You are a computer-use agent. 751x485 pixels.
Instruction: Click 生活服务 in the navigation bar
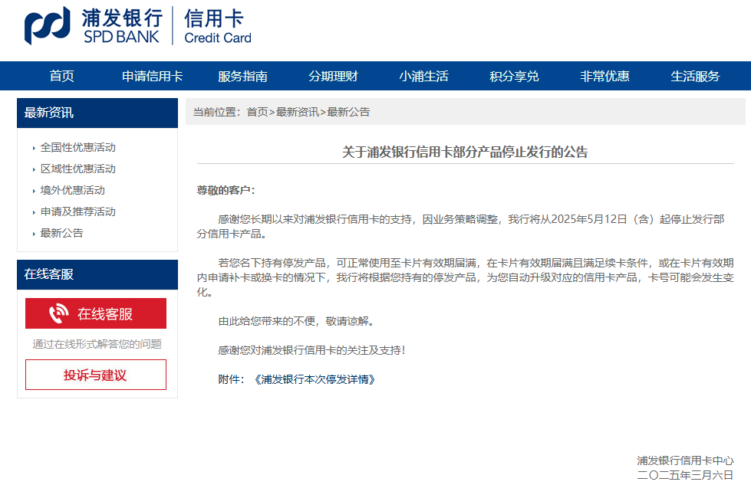click(x=695, y=76)
